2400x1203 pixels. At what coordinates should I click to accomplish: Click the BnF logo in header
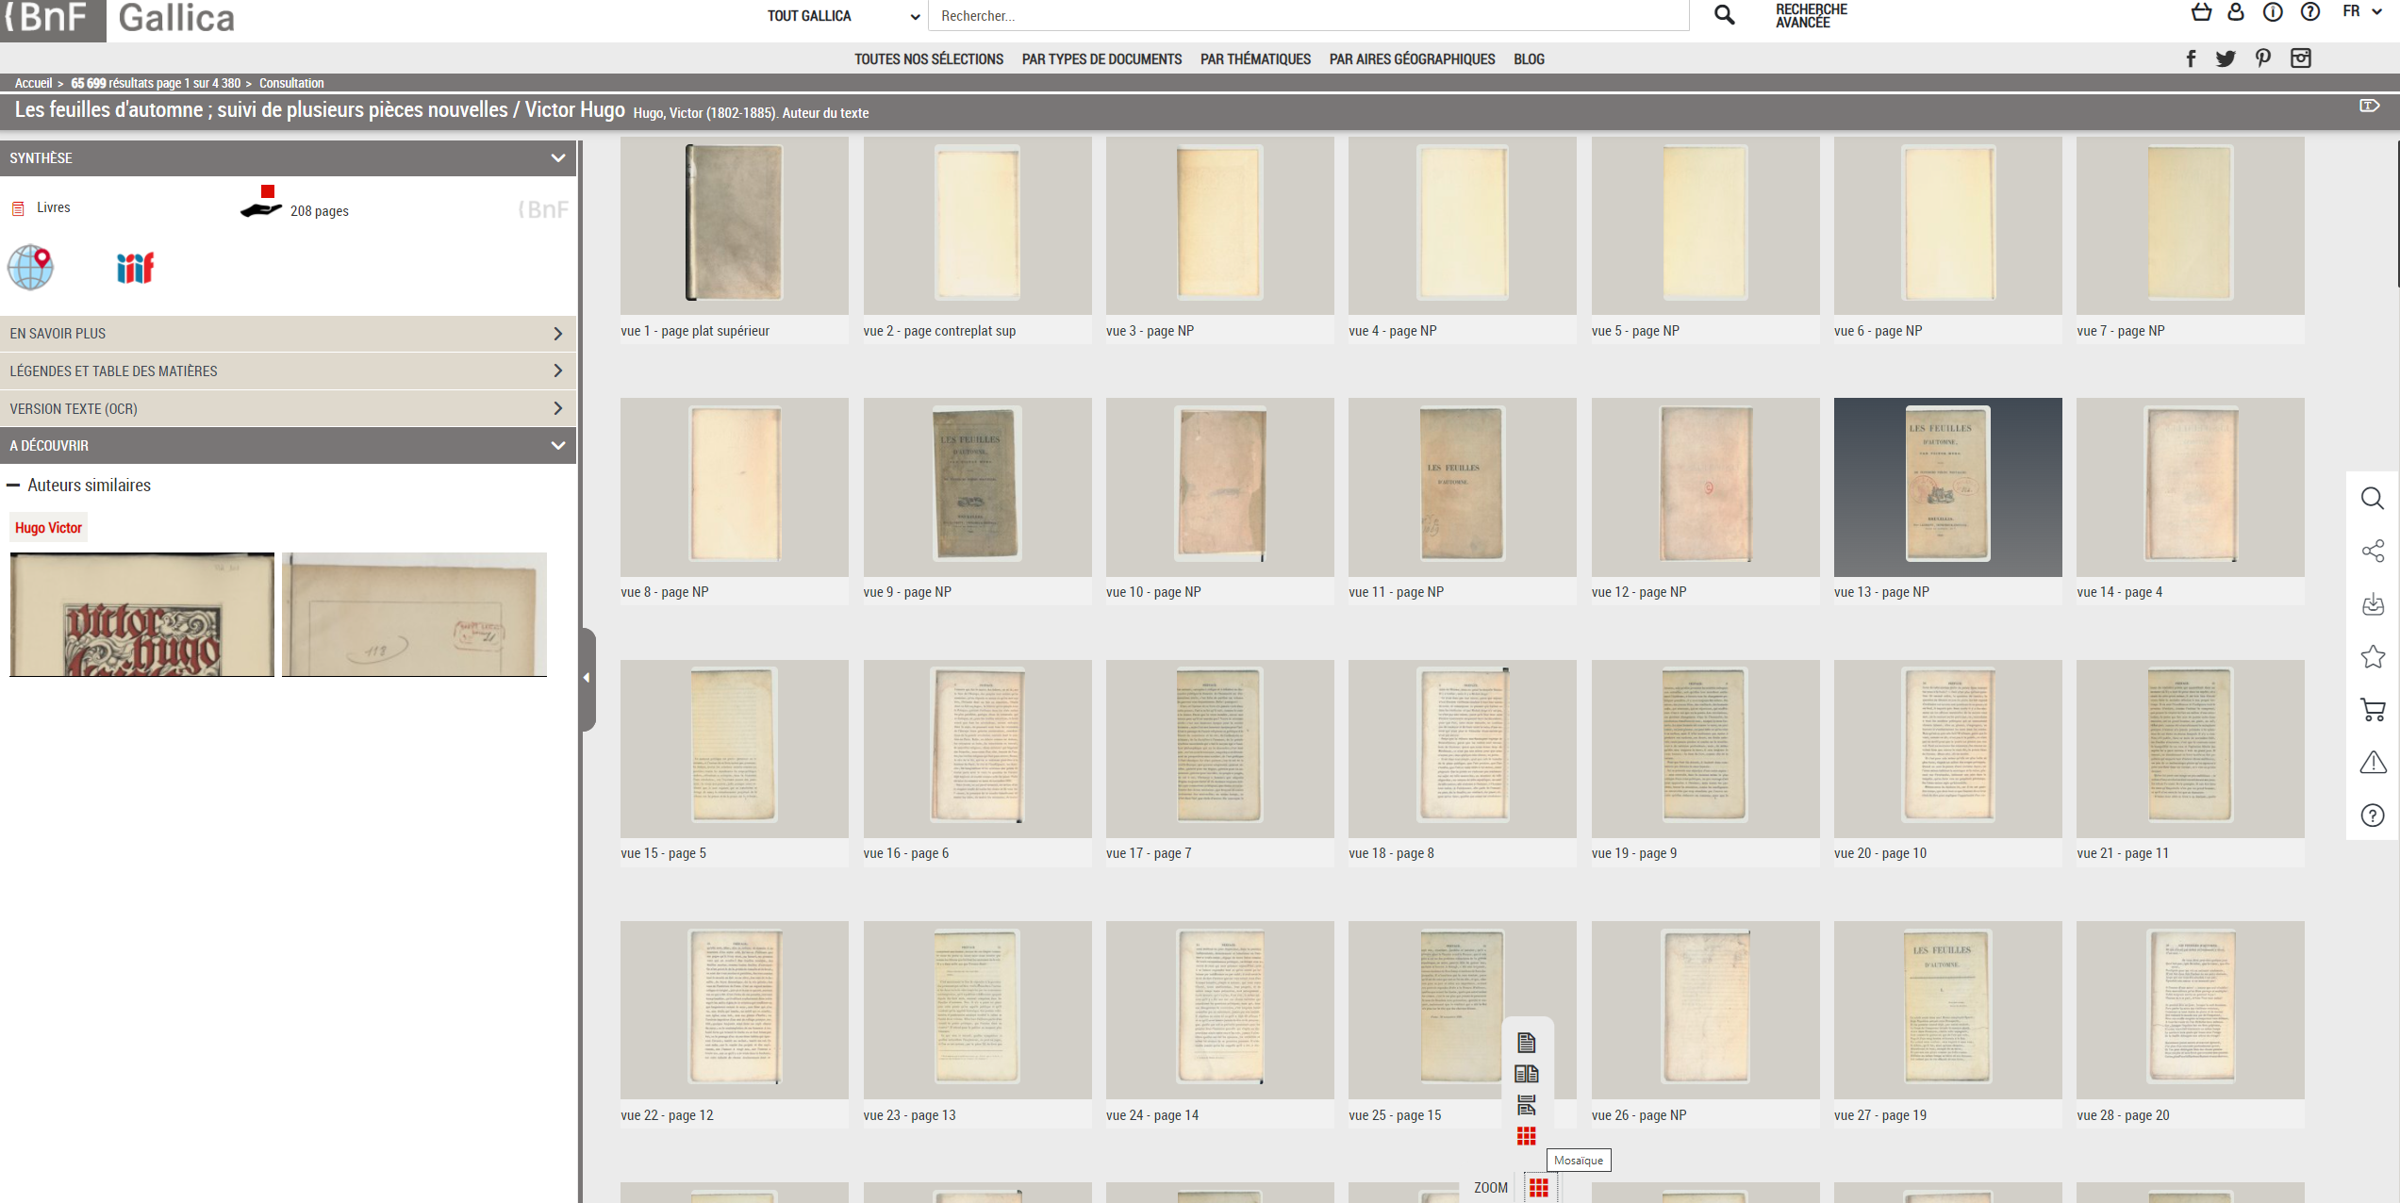tap(53, 19)
